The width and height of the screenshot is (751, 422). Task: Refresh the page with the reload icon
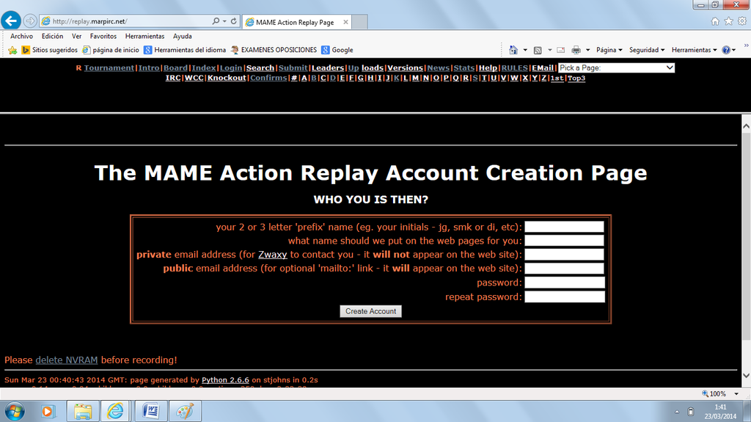pyautogui.click(x=234, y=21)
